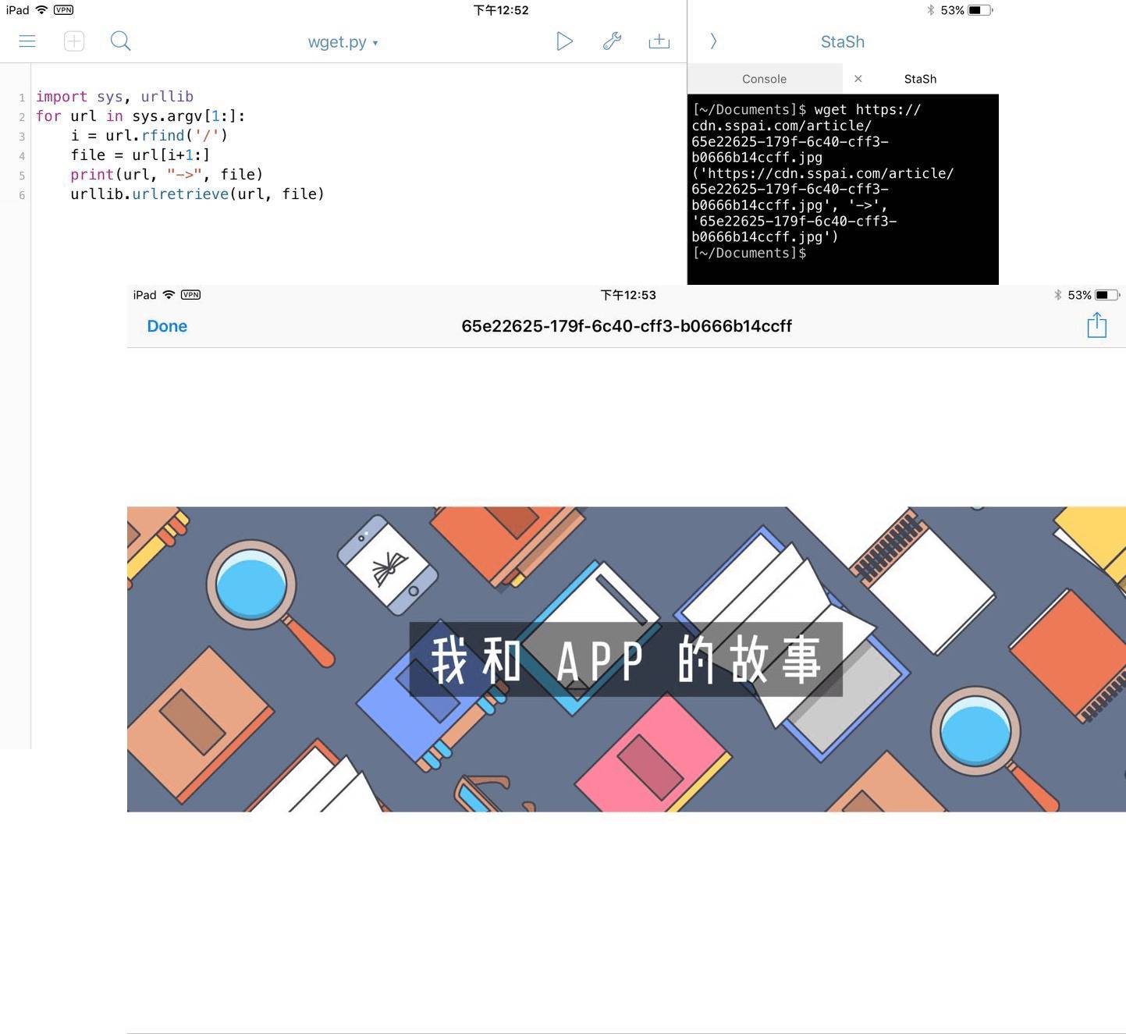The width and height of the screenshot is (1126, 1034).
Task: Click line number 1 in the gutter
Action: pos(22,98)
